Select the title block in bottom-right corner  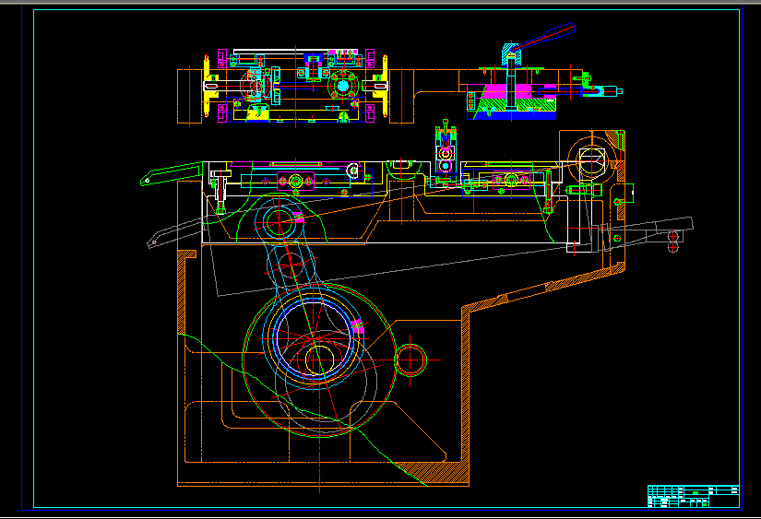pos(693,496)
